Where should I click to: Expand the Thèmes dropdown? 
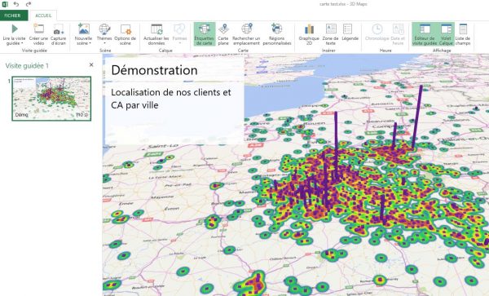pos(104,43)
